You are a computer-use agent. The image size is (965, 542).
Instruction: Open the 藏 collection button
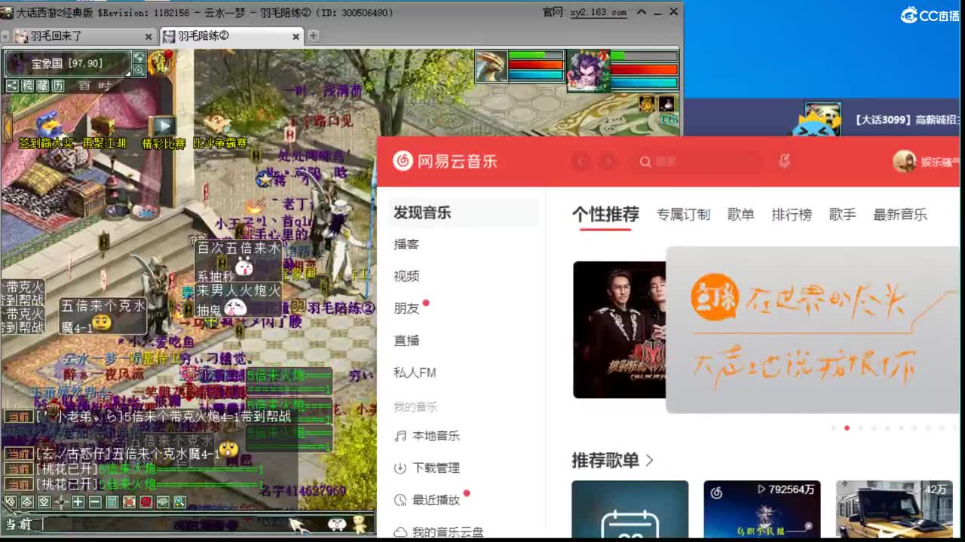[42, 86]
